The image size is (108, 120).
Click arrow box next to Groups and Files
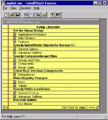coord(15,60)
